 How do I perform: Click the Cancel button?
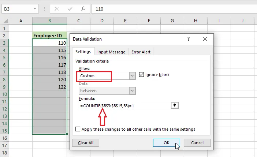tap(197, 143)
